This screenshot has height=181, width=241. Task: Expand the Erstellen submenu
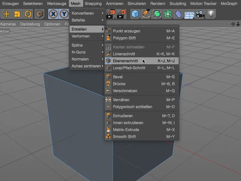click(x=87, y=29)
